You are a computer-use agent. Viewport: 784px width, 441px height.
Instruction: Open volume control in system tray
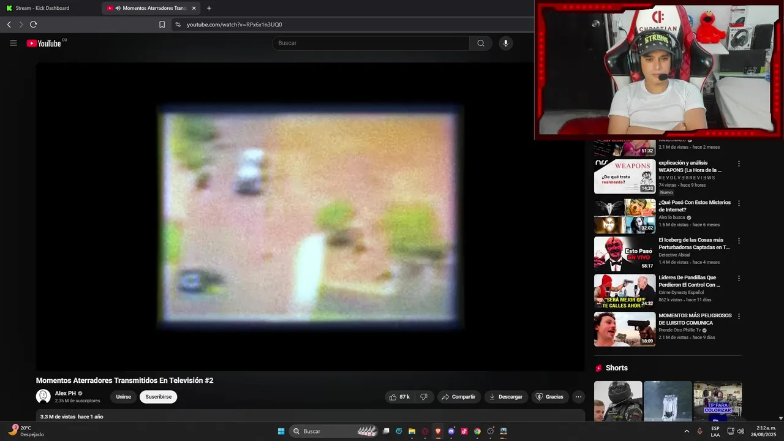(x=741, y=431)
